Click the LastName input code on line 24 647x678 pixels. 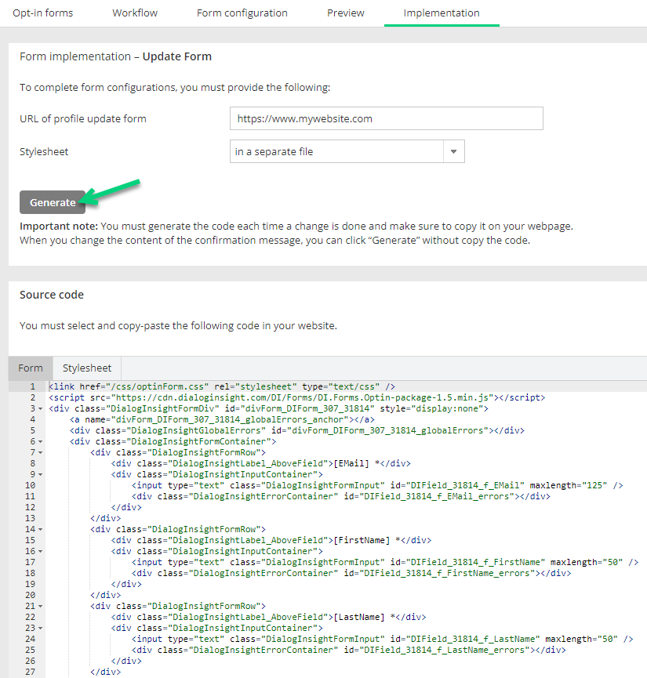point(383,639)
